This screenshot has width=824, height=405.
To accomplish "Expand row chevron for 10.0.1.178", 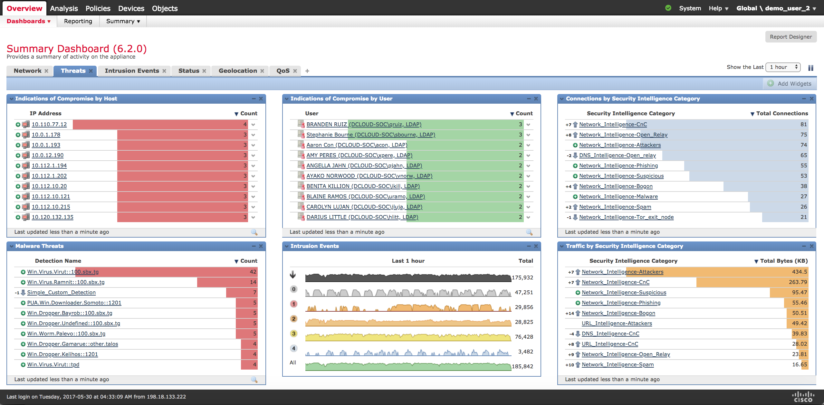I will (253, 135).
